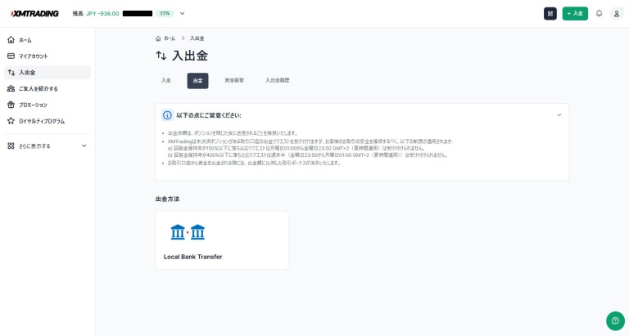Open ロイヤルティプログラム in sidebar

(41, 121)
